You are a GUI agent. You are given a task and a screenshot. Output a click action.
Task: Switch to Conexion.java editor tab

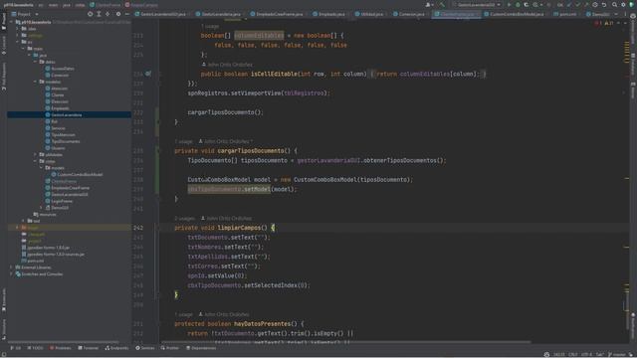(408, 14)
